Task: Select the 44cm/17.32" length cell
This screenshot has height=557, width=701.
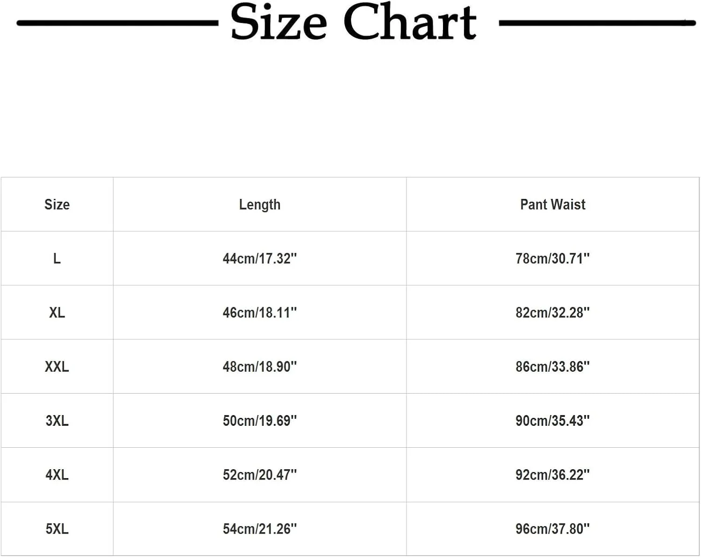Action: 260,259
